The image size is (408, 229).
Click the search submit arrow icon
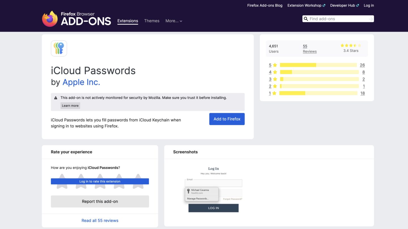click(x=371, y=19)
